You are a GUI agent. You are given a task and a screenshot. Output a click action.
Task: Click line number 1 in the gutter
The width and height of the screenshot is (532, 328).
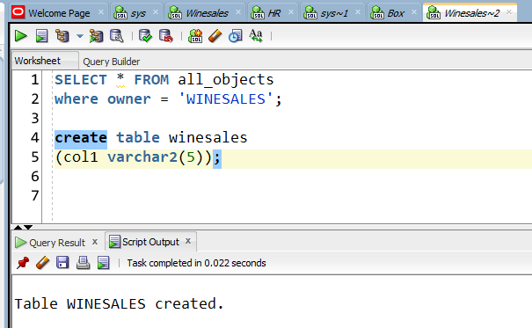(35, 80)
